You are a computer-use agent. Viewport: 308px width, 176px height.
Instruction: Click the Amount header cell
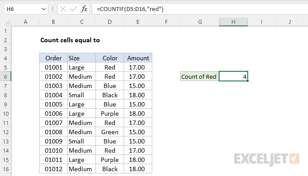click(138, 58)
